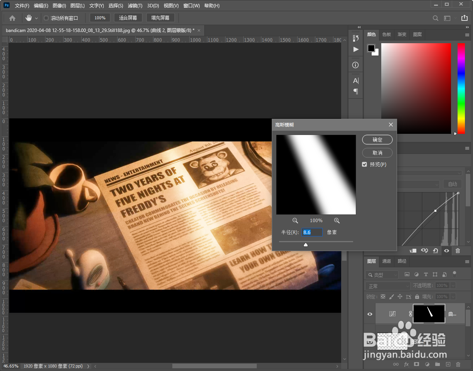Viewport: 473px width, 371px height.
Task: Open the Fill dropdown arrow
Action: 453,297
